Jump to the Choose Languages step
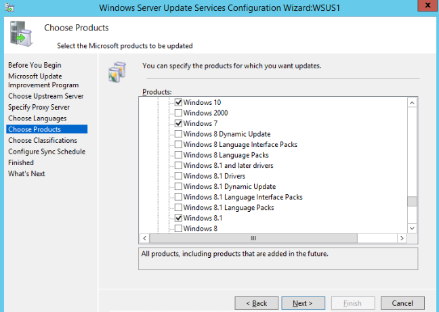This screenshot has height=312, width=439. (37, 118)
